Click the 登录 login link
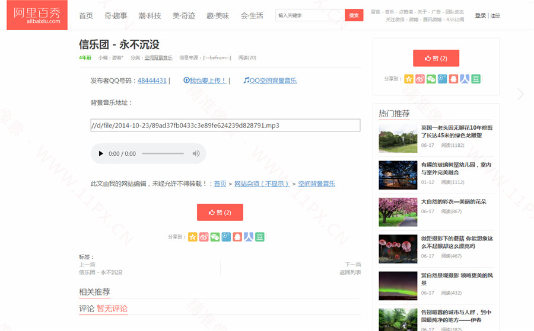The width and height of the screenshot is (534, 331). pos(481,15)
